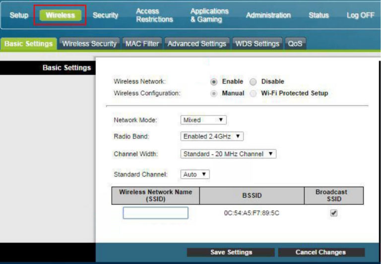The height and width of the screenshot is (264, 381).
Task: Select the QoS sub-tab
Action: 295,44
